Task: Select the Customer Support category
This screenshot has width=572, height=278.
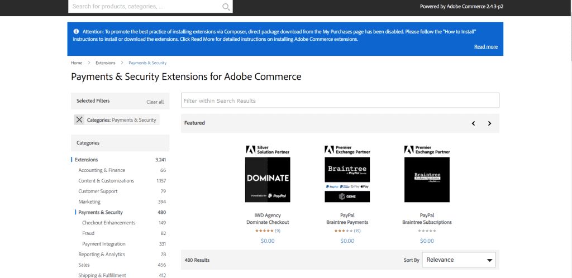Action: [98, 191]
